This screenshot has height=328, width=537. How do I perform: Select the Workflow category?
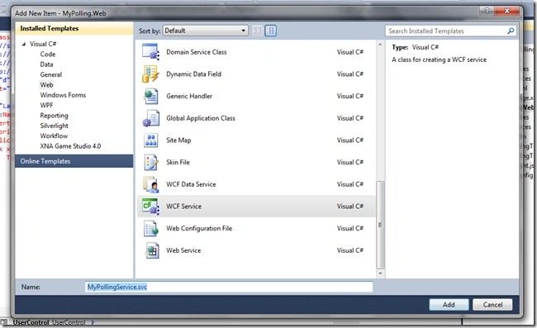54,136
